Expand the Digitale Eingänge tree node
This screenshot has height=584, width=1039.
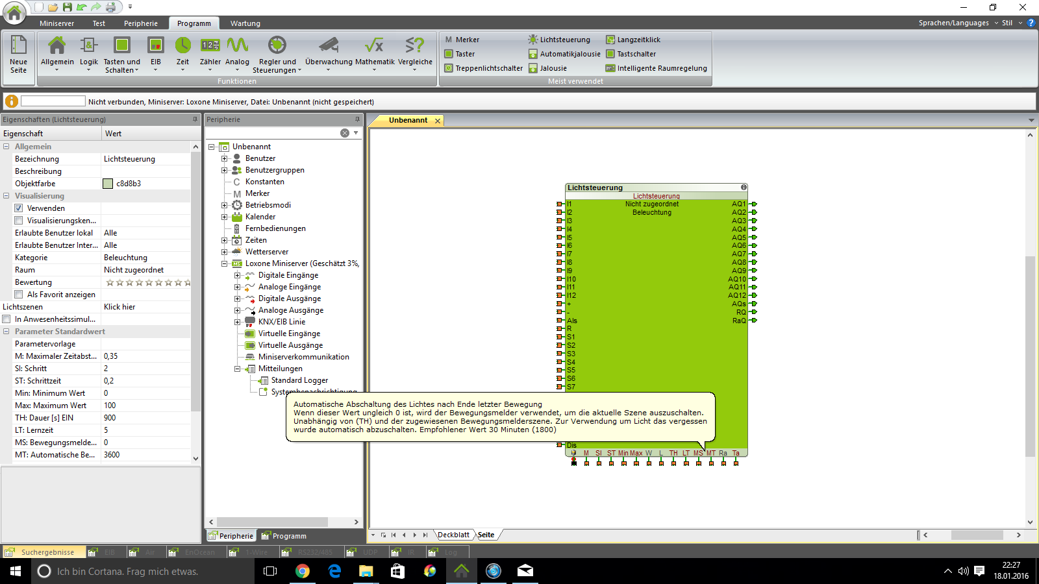[x=237, y=275]
